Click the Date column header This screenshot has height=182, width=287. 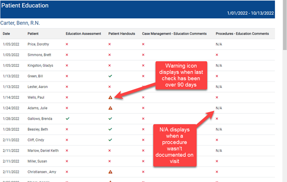[6, 34]
